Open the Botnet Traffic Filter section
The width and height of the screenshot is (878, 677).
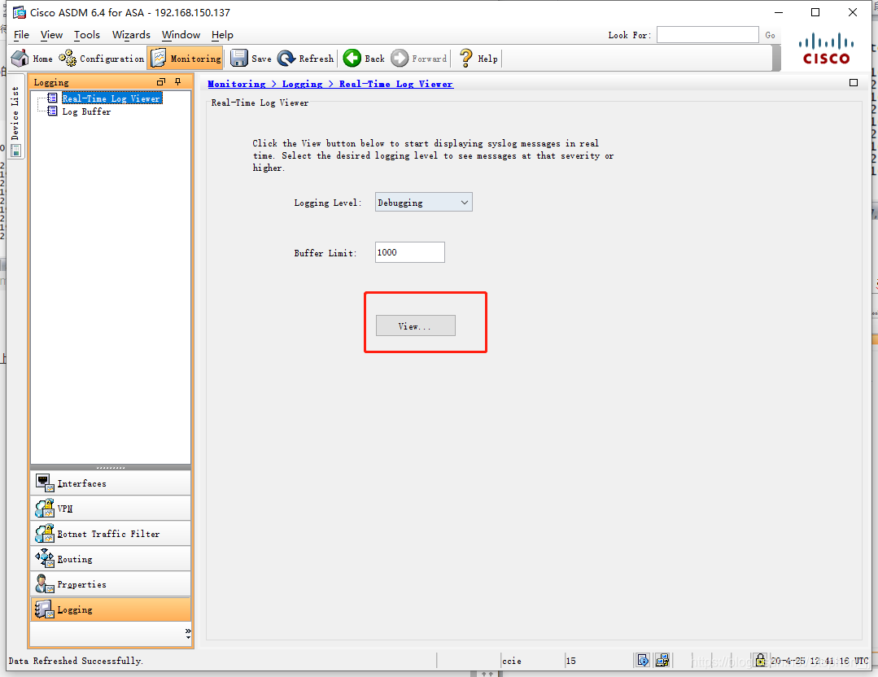click(111, 534)
